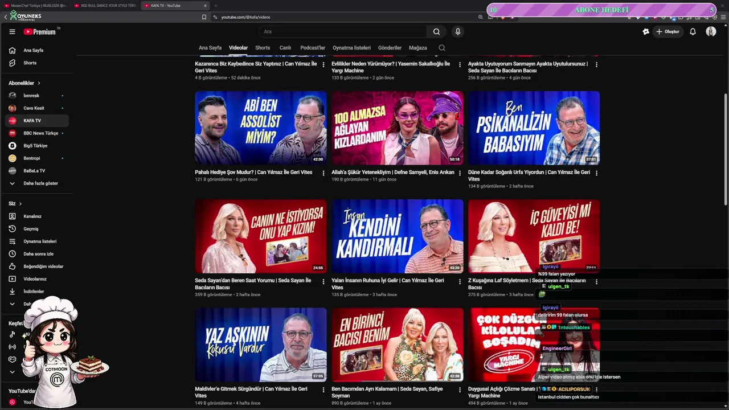Open Beğendiğim videolar list
Image resolution: width=729 pixels, height=410 pixels.
[x=37, y=266]
